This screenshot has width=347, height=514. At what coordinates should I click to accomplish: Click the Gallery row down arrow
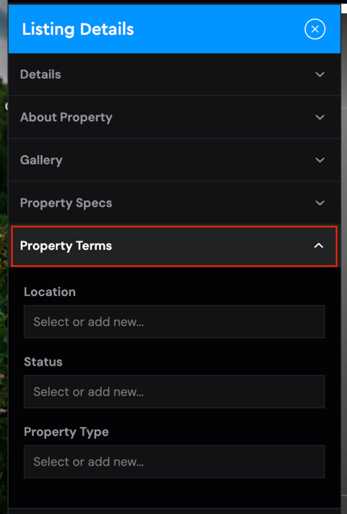pyautogui.click(x=320, y=160)
